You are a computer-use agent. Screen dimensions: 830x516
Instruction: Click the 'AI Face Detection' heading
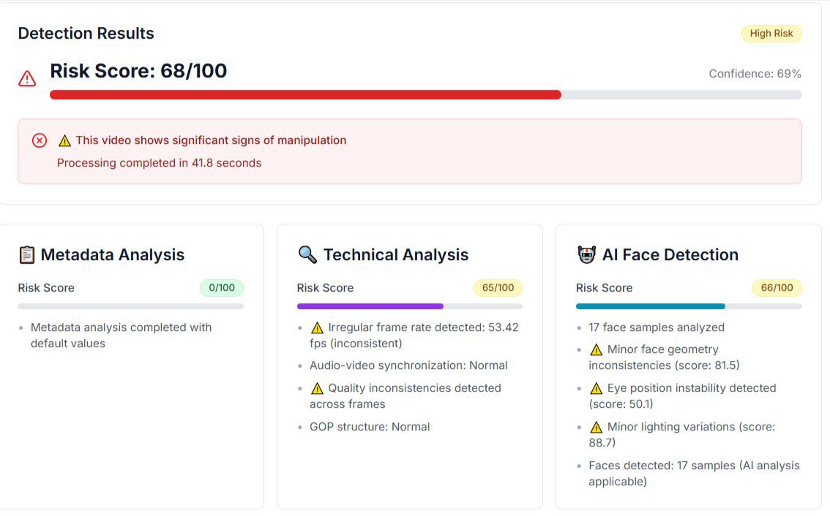coord(670,255)
